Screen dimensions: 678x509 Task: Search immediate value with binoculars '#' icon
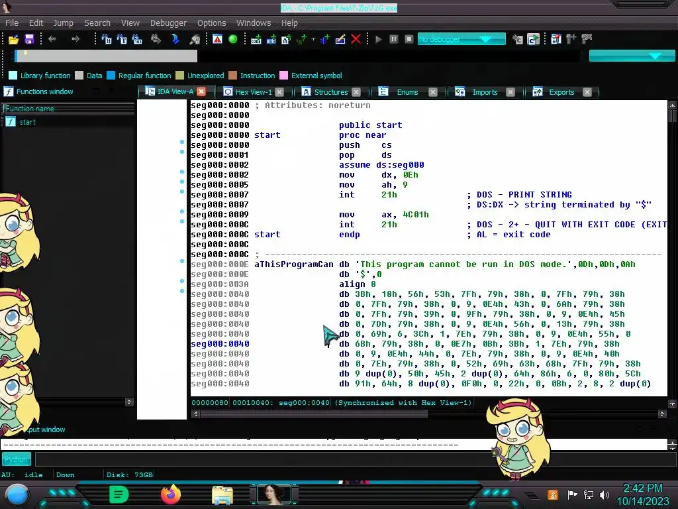(107, 39)
